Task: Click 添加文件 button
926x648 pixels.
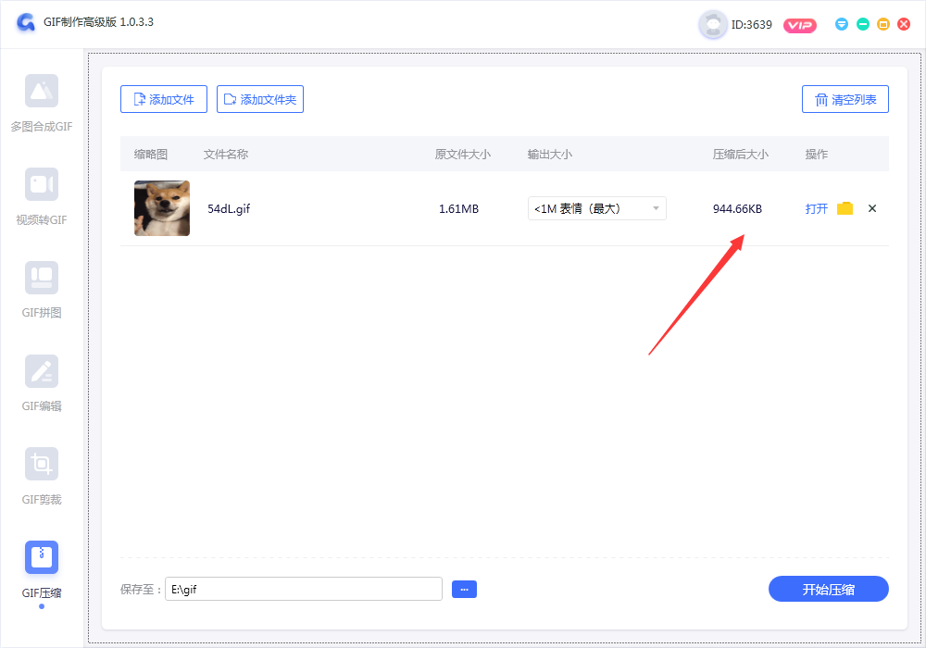Action: [x=163, y=99]
